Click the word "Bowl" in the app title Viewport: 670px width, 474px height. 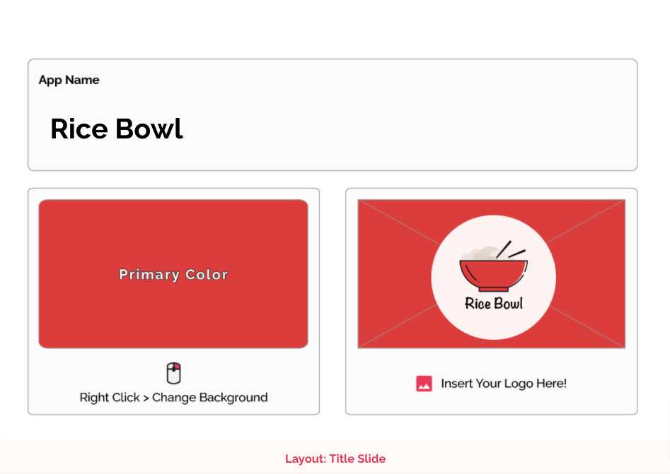coord(149,129)
